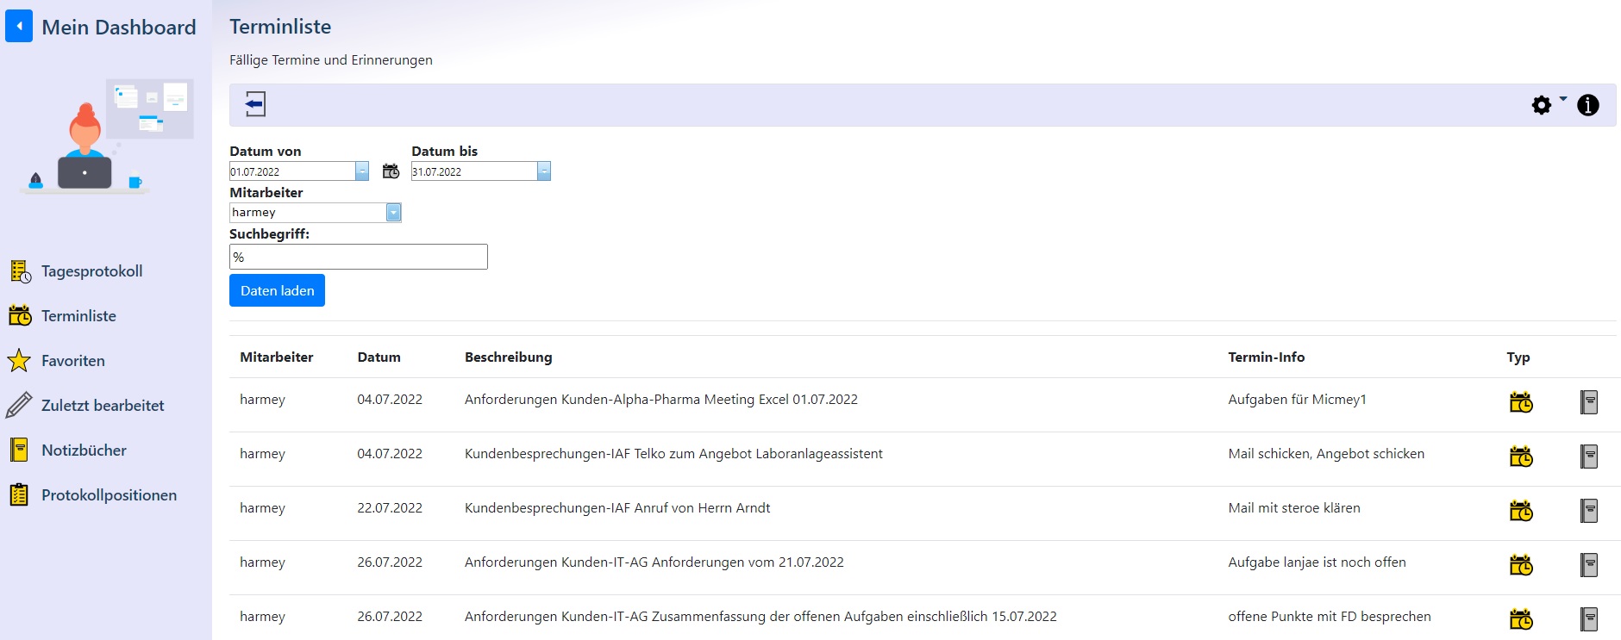Open Protokollpositionen in the sidebar
Screen dimensions: 1621x640
(109, 495)
